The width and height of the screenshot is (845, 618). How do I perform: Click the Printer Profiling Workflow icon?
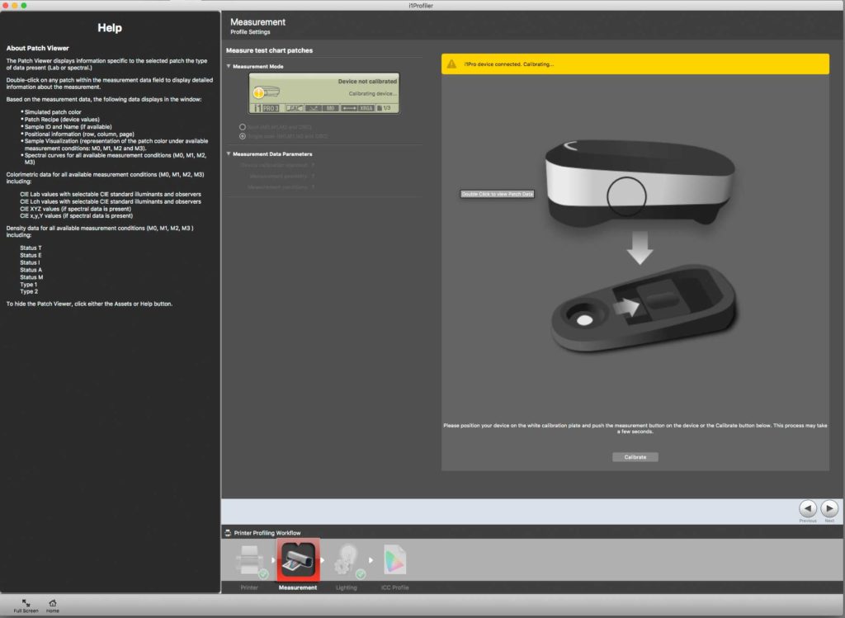click(228, 533)
